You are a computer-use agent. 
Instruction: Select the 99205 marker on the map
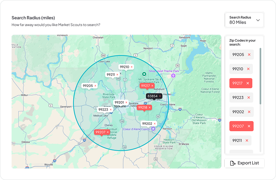click(x=87, y=86)
